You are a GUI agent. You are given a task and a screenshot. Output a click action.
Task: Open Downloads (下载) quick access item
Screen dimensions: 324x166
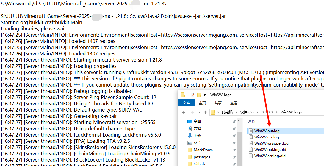tap(197, 135)
